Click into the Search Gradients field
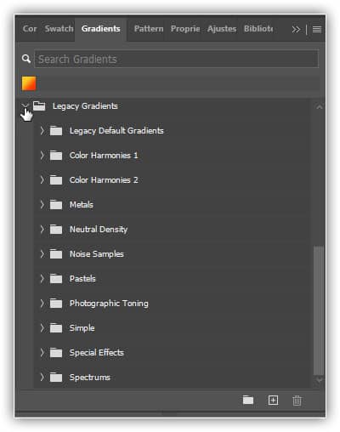340x432 pixels. (177, 59)
